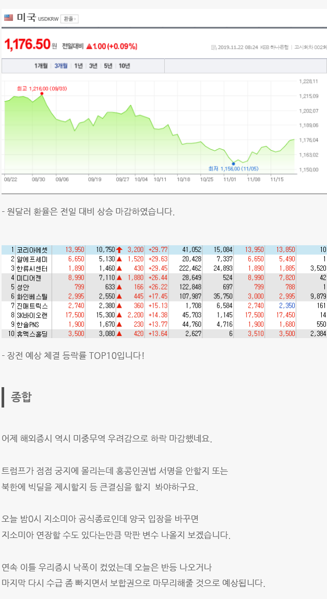
Task: Click the calendar icon beside the date
Action: (x=214, y=47)
